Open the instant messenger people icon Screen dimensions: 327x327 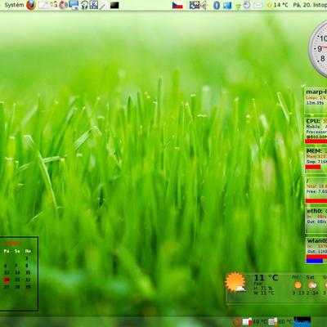[54, 5]
